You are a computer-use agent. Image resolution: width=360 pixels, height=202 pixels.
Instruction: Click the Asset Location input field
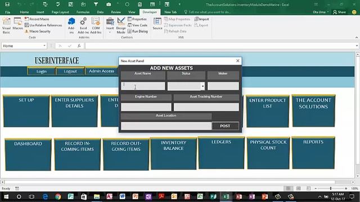pos(166,126)
